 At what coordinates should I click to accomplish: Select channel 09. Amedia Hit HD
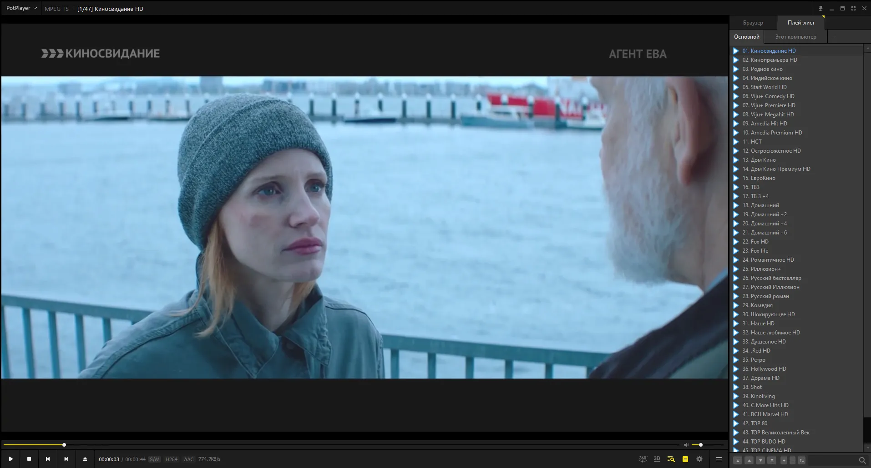point(797,124)
